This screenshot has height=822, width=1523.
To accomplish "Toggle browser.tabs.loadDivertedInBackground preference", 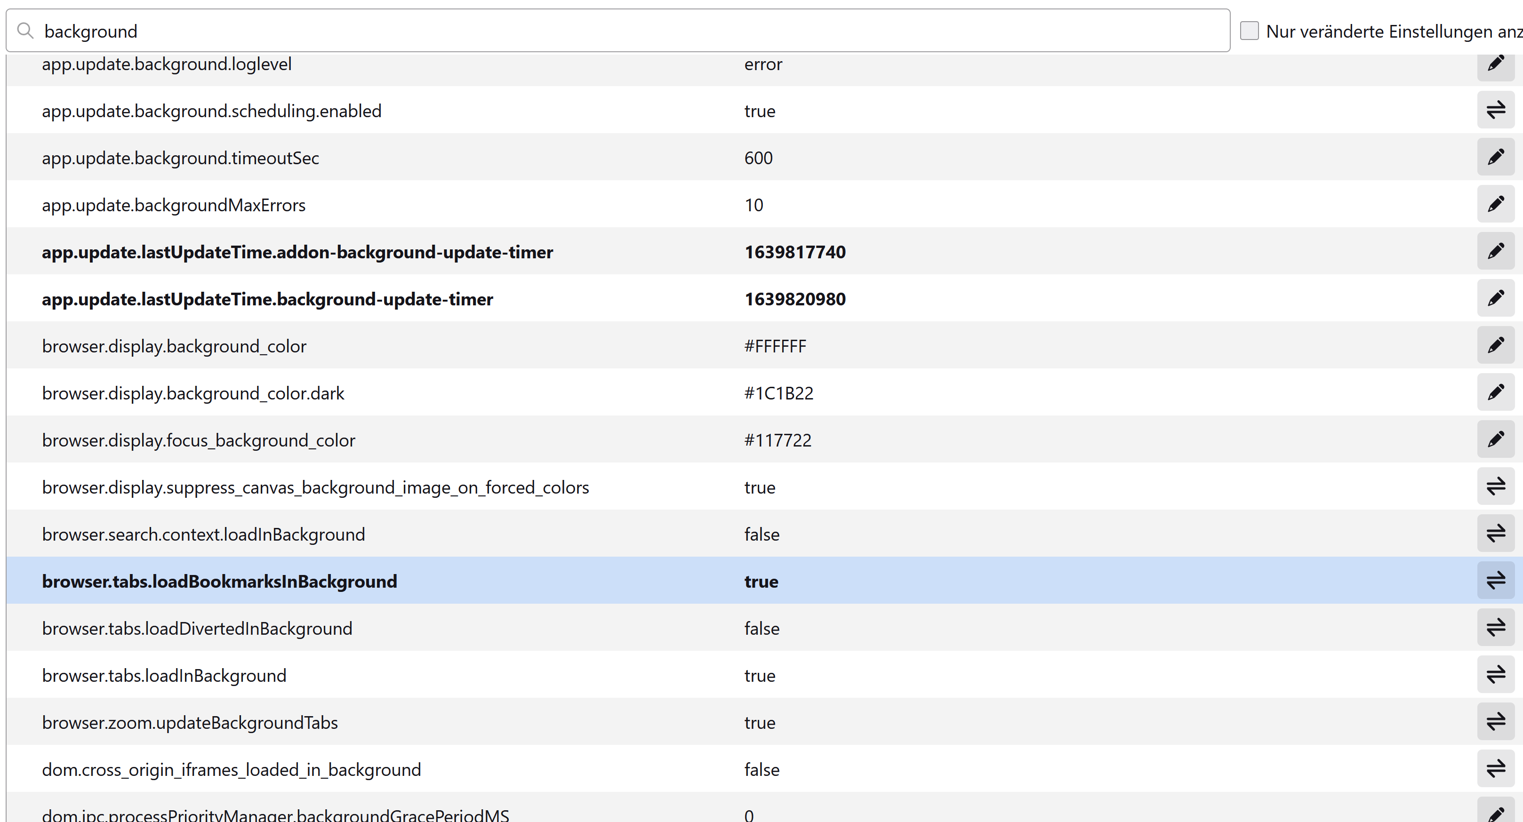I will click(x=1495, y=628).
